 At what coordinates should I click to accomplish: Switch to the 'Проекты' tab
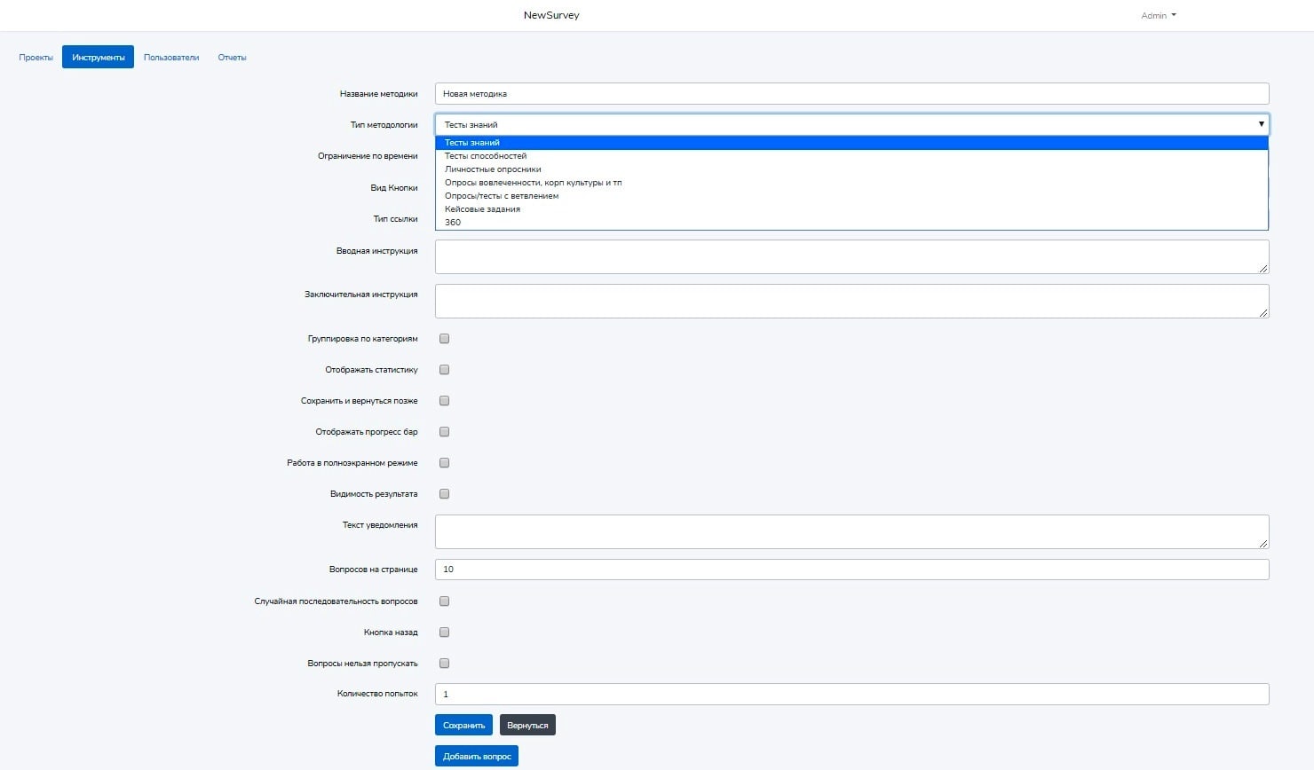(36, 58)
